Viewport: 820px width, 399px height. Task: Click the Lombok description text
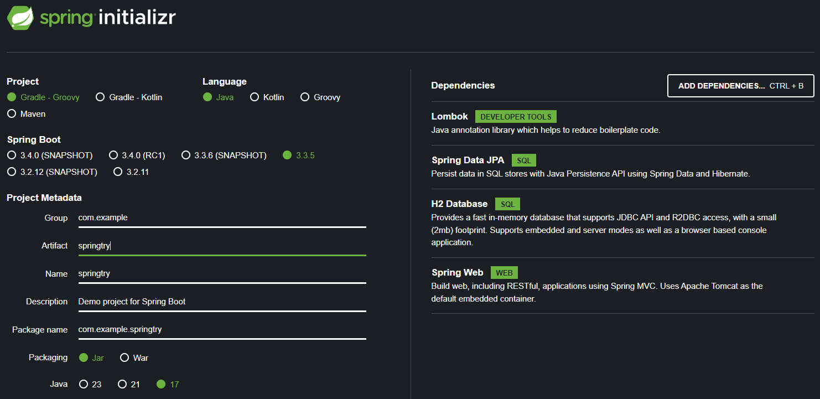tap(546, 131)
